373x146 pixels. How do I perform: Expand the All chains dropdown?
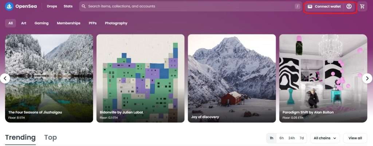tap(325, 138)
